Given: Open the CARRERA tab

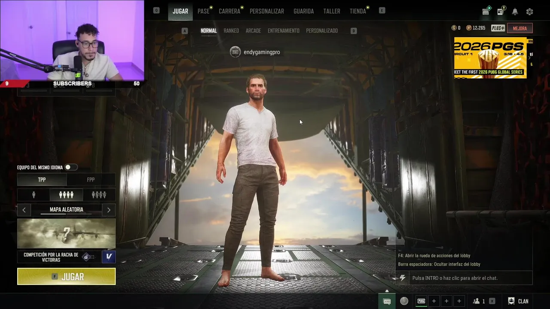Looking at the screenshot, I should click(x=229, y=11).
